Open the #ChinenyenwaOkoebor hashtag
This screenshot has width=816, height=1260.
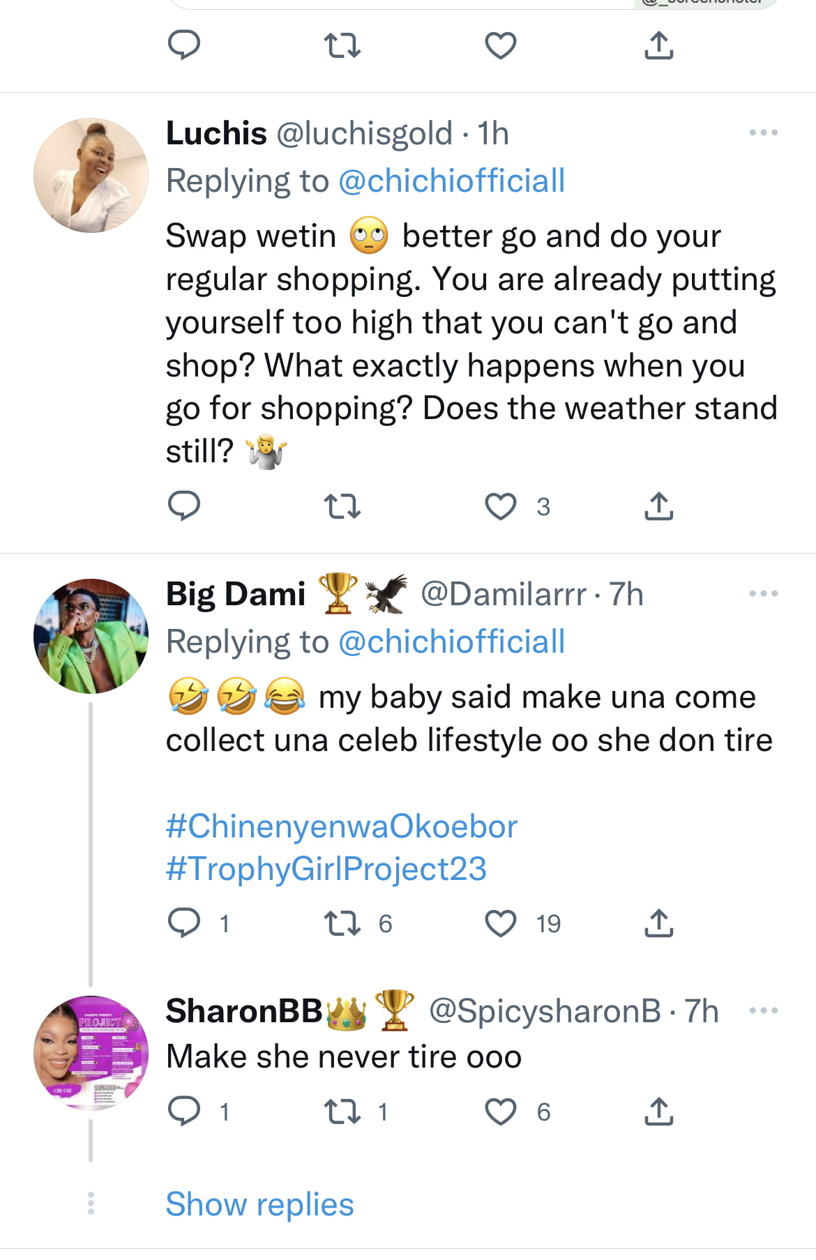click(x=342, y=826)
